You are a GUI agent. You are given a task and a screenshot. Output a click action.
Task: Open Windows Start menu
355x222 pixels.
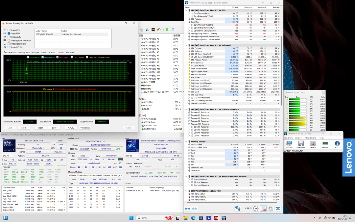coord(131,218)
